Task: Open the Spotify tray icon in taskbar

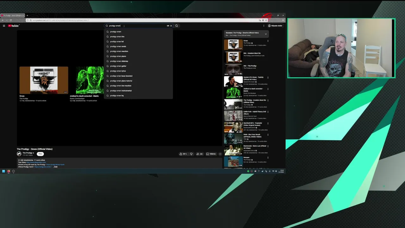Action: click(248, 171)
